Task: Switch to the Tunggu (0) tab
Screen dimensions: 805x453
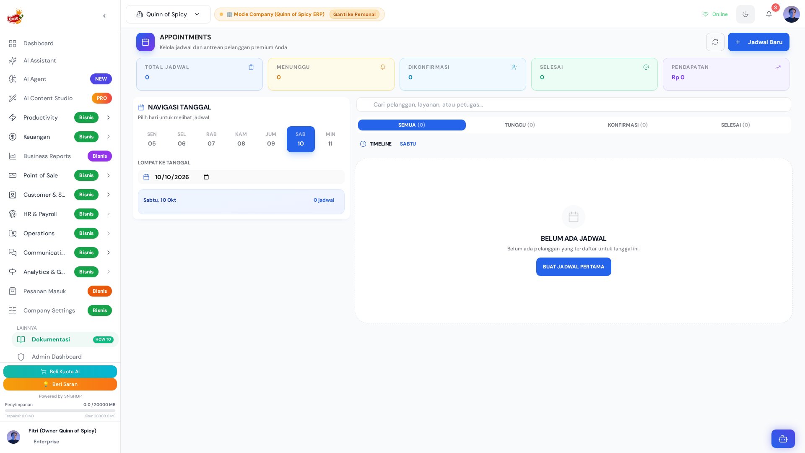Action: click(519, 125)
